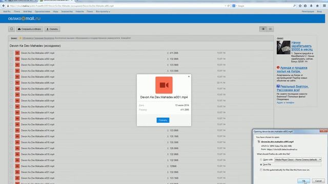
Task: Switch to grid view icon
Action: [x=270, y=29]
